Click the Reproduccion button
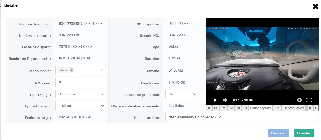The height and width of the screenshot is (140, 321). pos(293,108)
